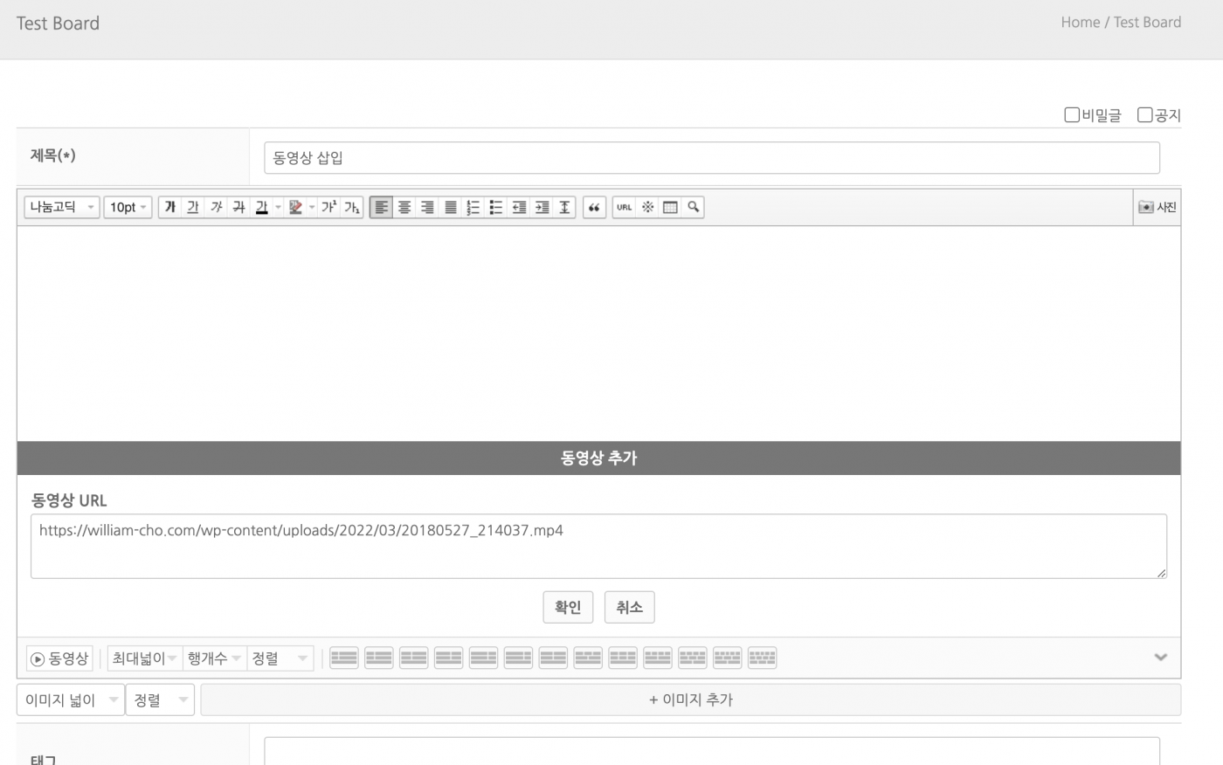This screenshot has width=1223, height=765.
Task: Open 정렬 dropdown beside 행개수
Action: tap(280, 658)
